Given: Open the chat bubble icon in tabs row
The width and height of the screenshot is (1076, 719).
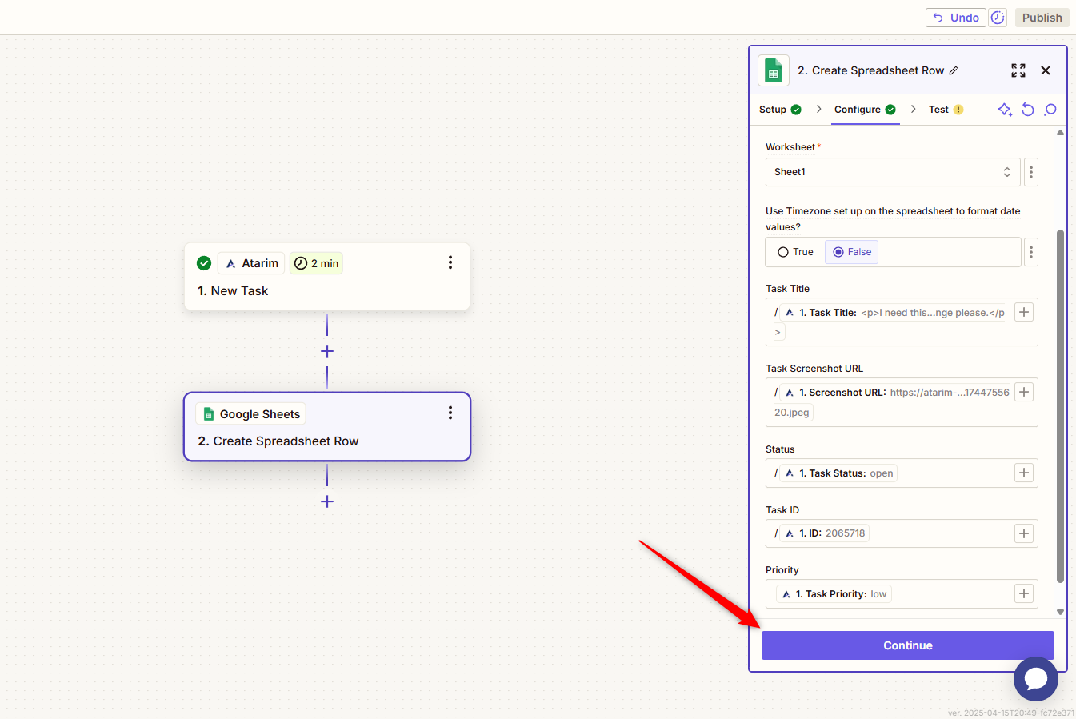Looking at the screenshot, I should point(1050,110).
